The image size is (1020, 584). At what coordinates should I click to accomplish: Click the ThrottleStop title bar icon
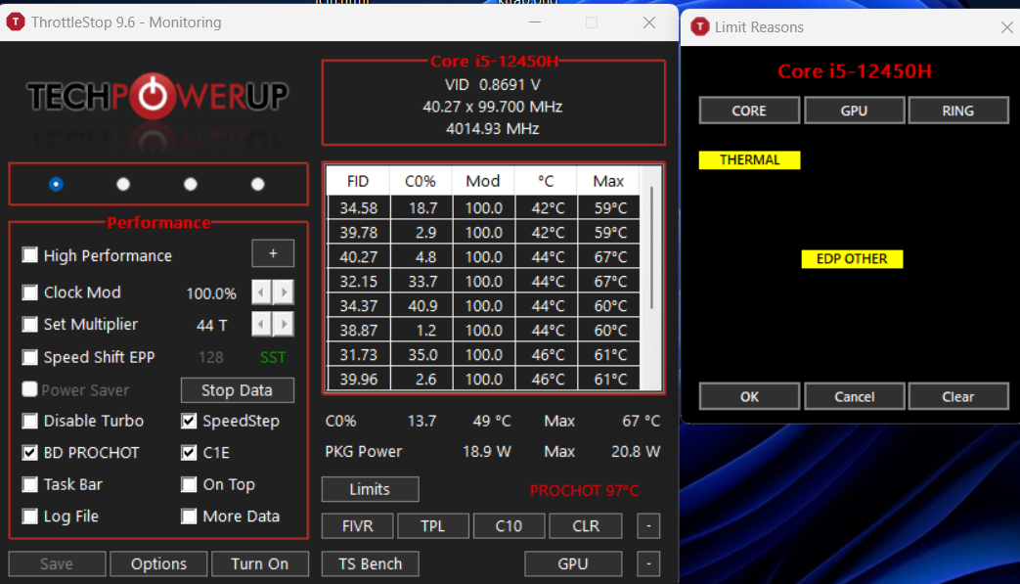(x=15, y=22)
